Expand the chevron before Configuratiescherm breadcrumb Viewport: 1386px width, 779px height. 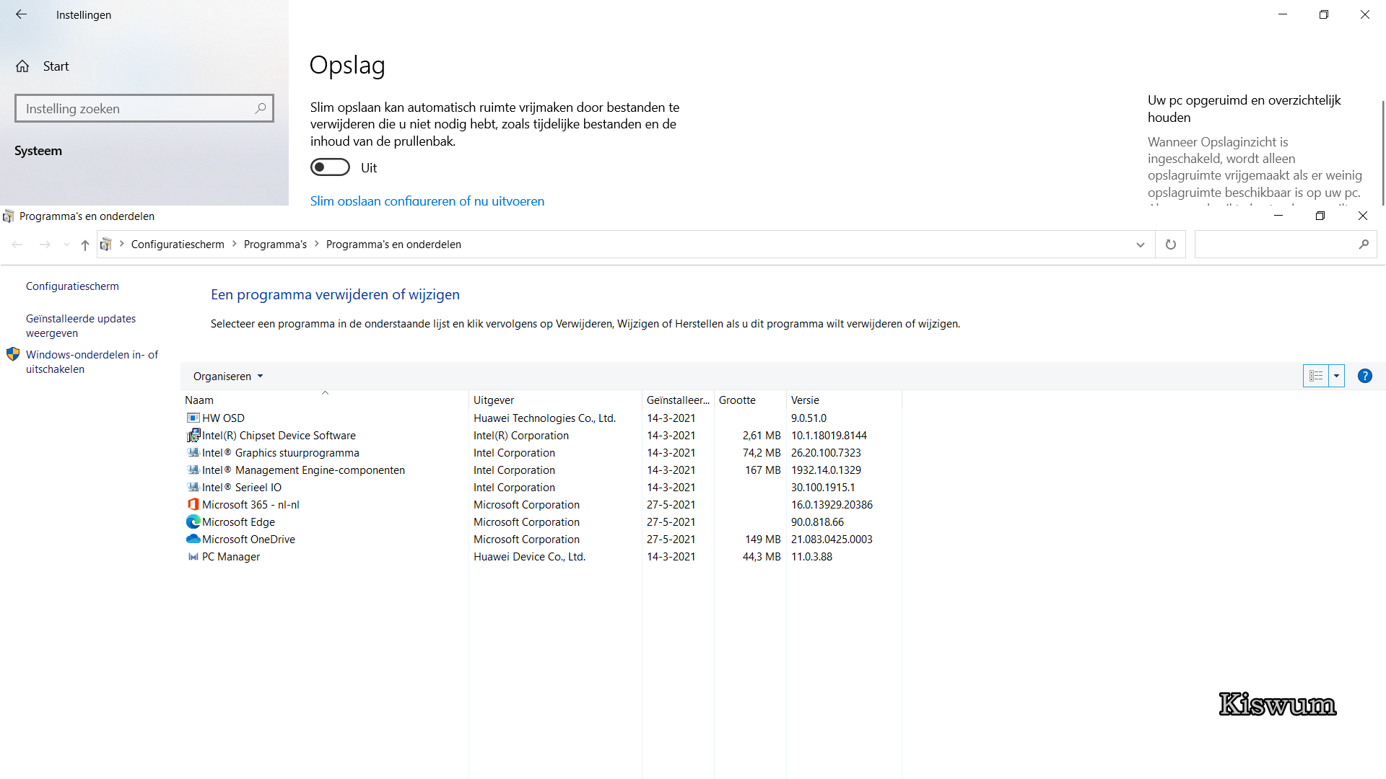122,244
